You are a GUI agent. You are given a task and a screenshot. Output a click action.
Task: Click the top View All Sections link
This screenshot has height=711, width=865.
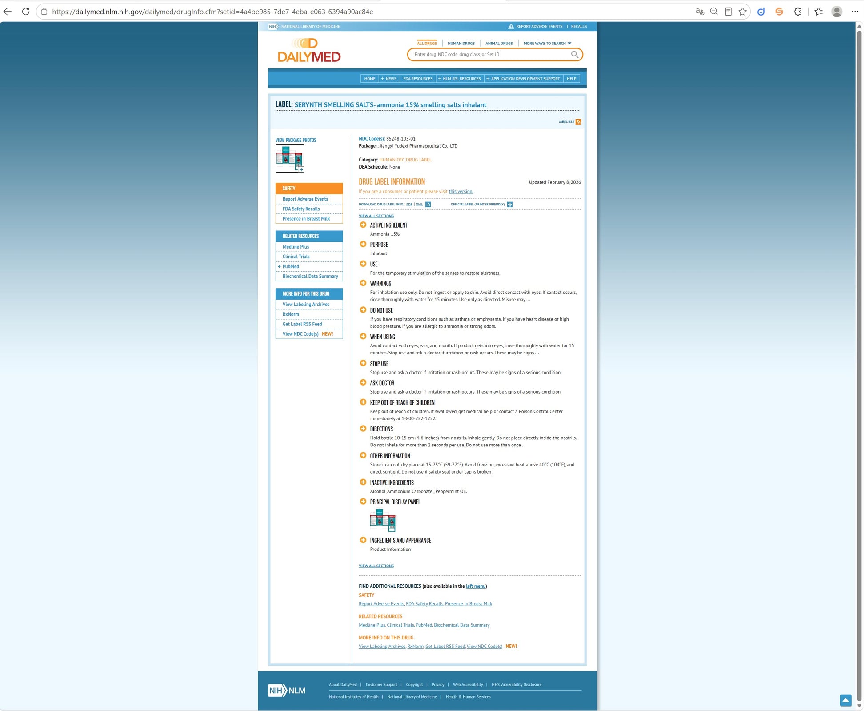376,216
